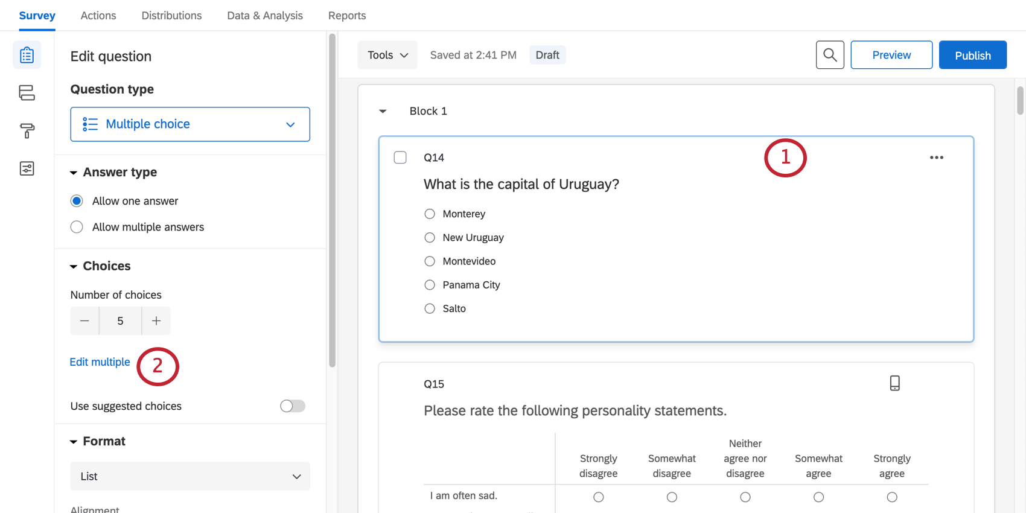
Task: Open the look and feel paint roller icon
Action: point(27,130)
